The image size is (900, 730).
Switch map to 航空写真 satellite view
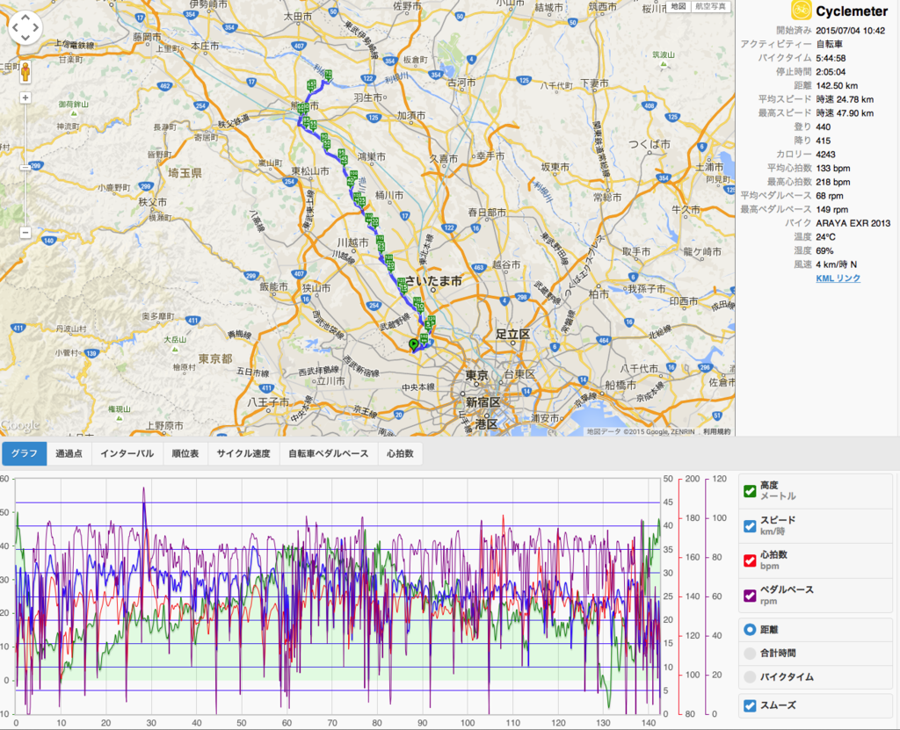(710, 6)
